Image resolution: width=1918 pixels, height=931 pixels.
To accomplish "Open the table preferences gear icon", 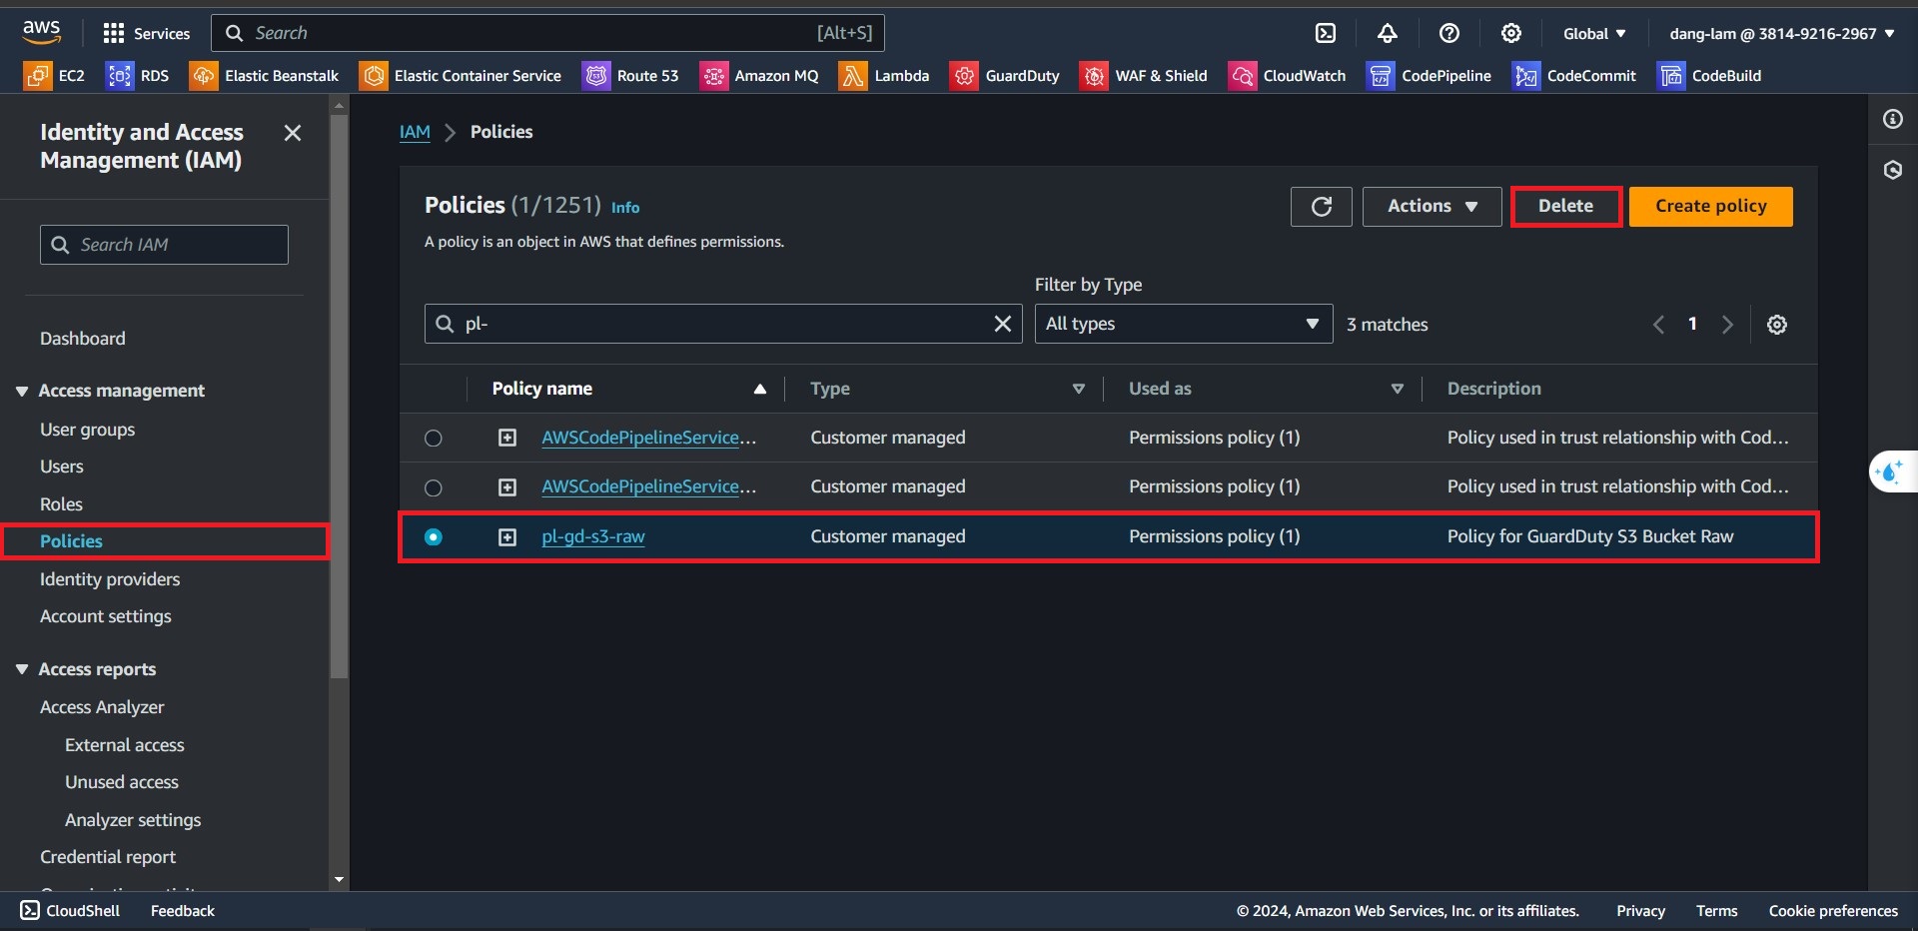I will [x=1776, y=325].
